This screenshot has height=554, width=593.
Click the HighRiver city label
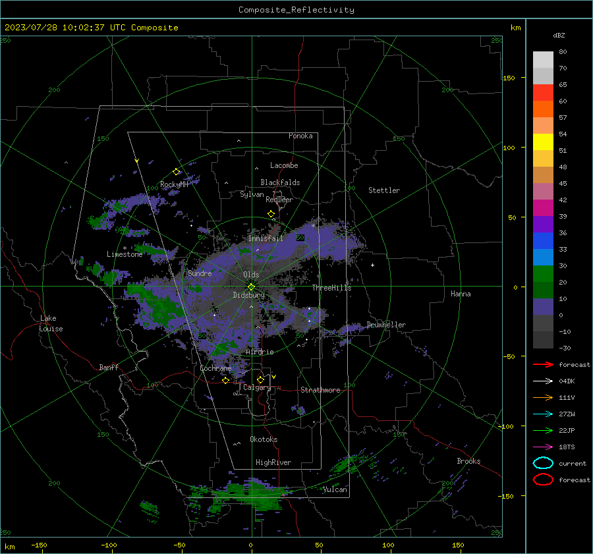[x=273, y=462]
